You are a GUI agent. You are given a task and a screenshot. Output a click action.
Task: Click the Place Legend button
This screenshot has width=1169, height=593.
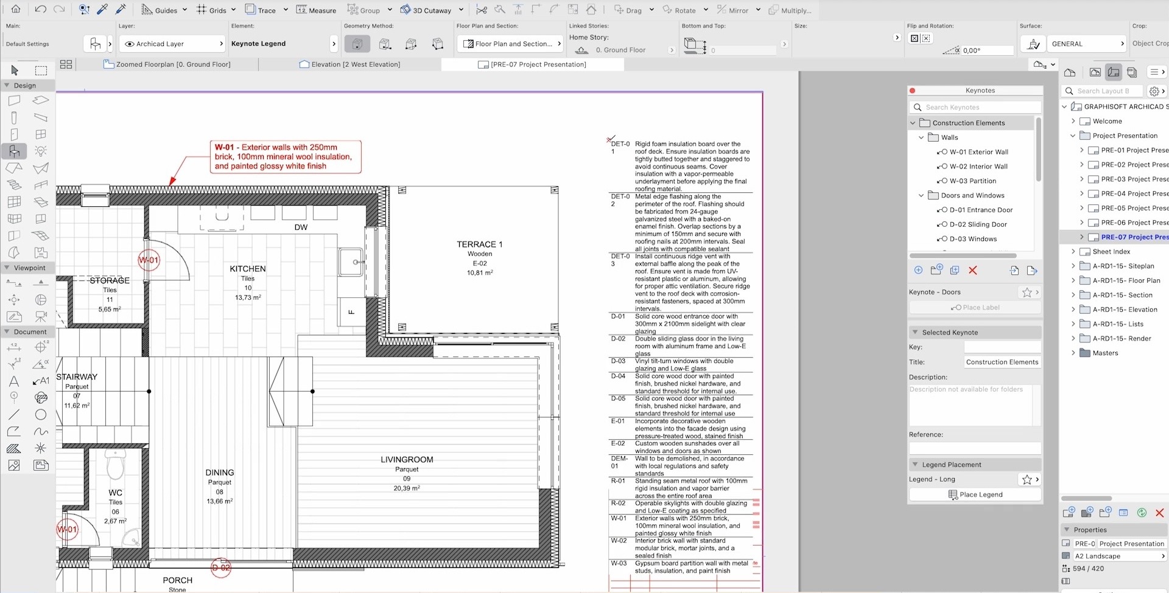[x=975, y=494]
